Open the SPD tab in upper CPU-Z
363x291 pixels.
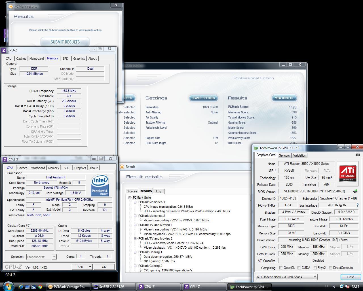[x=66, y=59]
